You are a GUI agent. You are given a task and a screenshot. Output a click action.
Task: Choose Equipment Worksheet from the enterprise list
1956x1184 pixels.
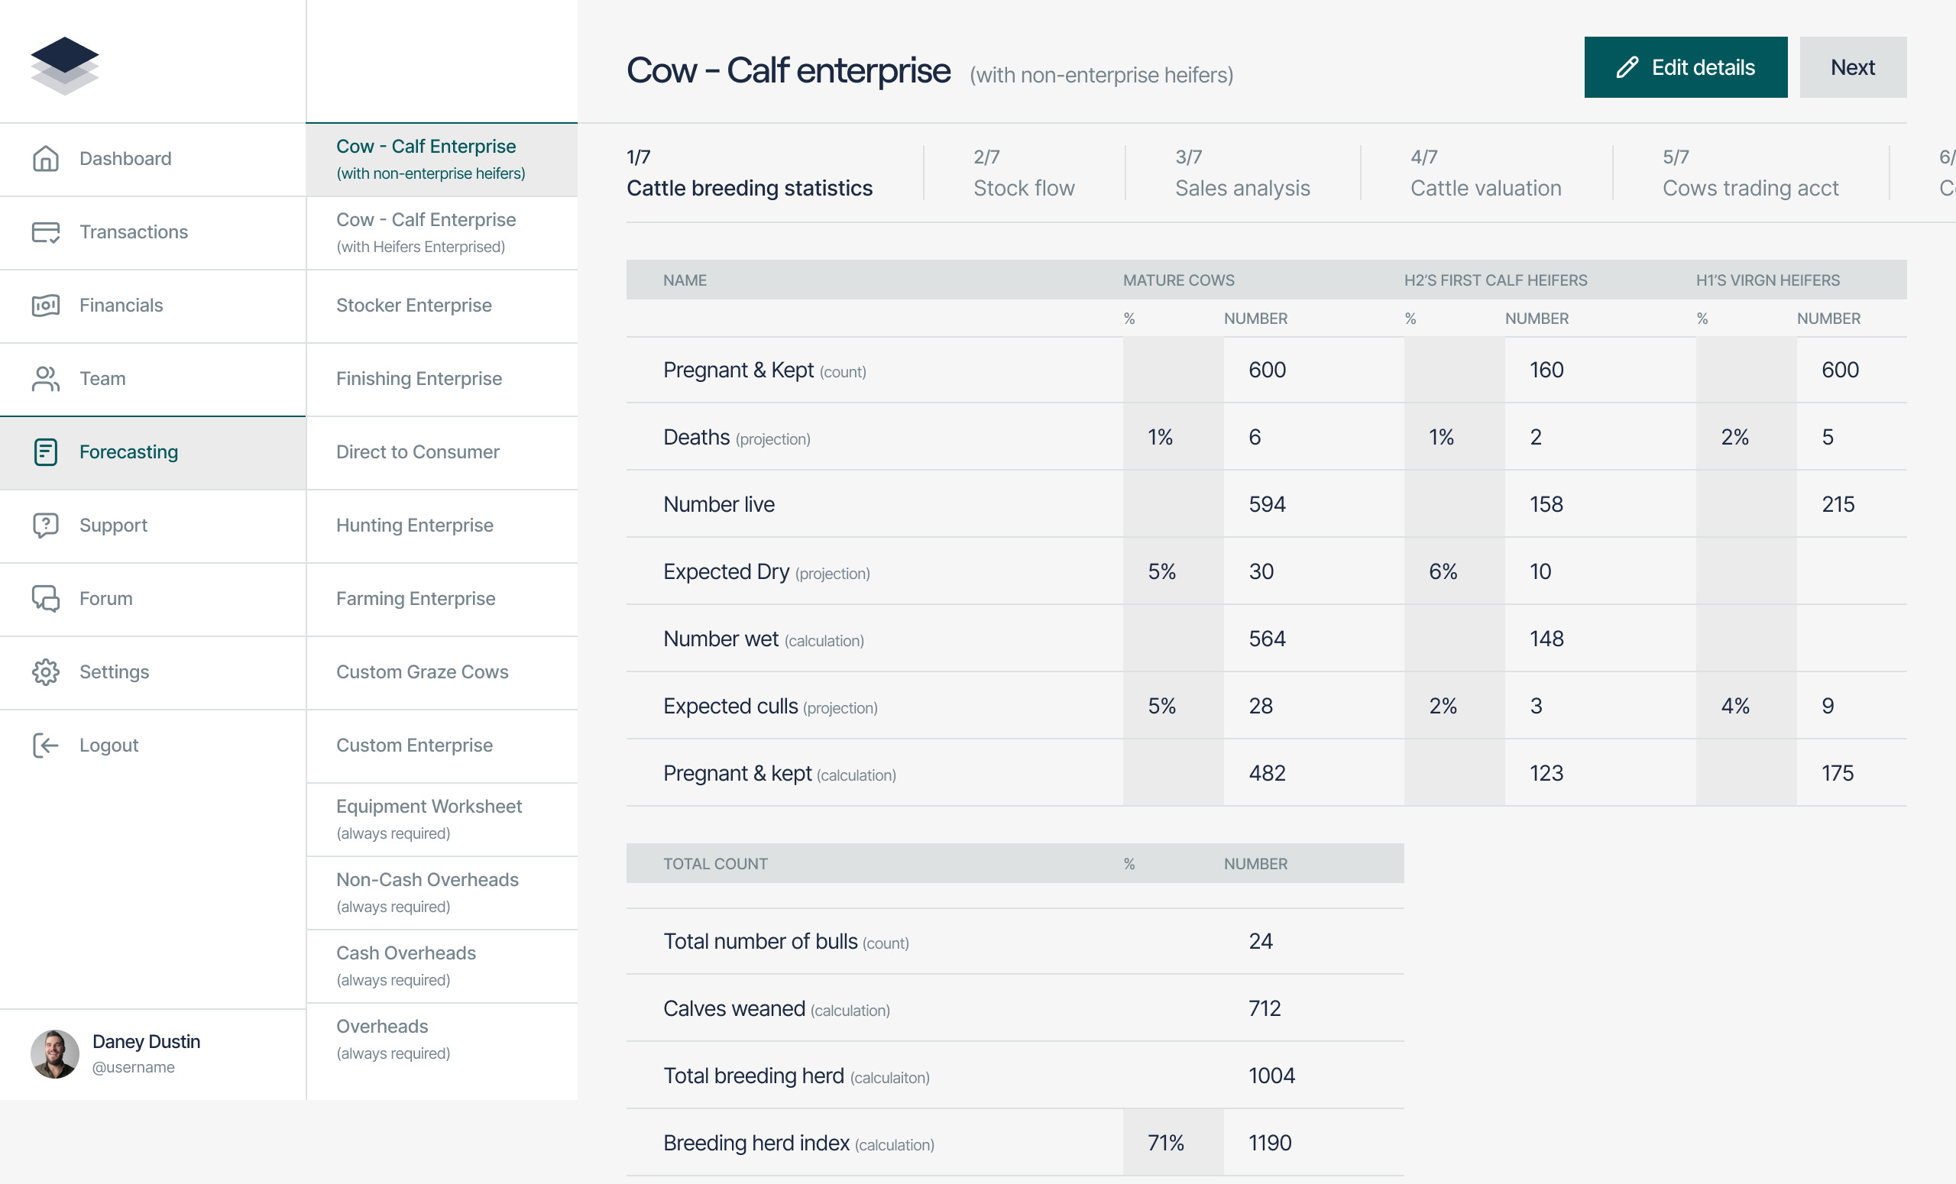tap(429, 818)
